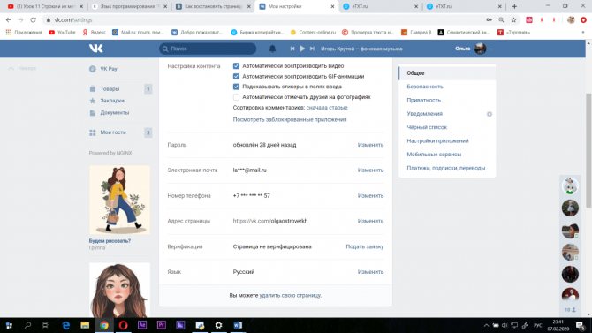Play the music in header player
The image size is (592, 333).
tap(302, 49)
